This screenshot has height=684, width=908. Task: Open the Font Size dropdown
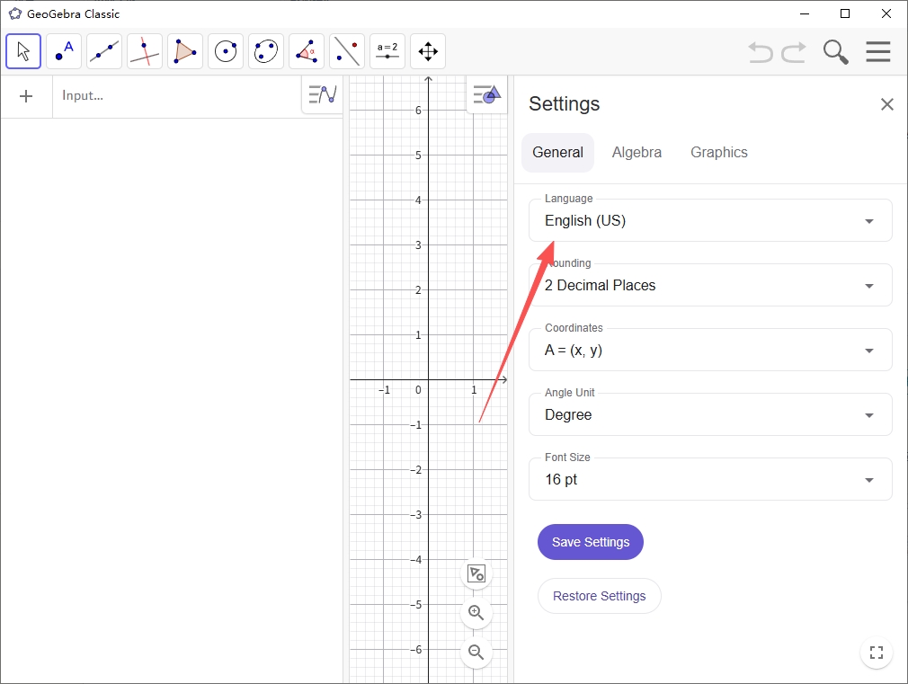[x=710, y=480]
